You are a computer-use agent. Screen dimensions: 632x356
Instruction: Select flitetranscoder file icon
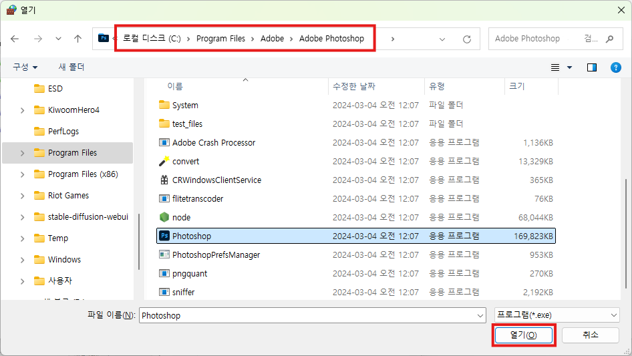click(x=164, y=198)
